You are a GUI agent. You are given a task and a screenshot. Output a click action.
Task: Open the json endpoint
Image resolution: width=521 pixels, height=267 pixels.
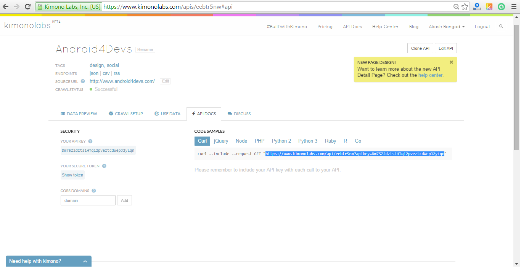click(94, 73)
